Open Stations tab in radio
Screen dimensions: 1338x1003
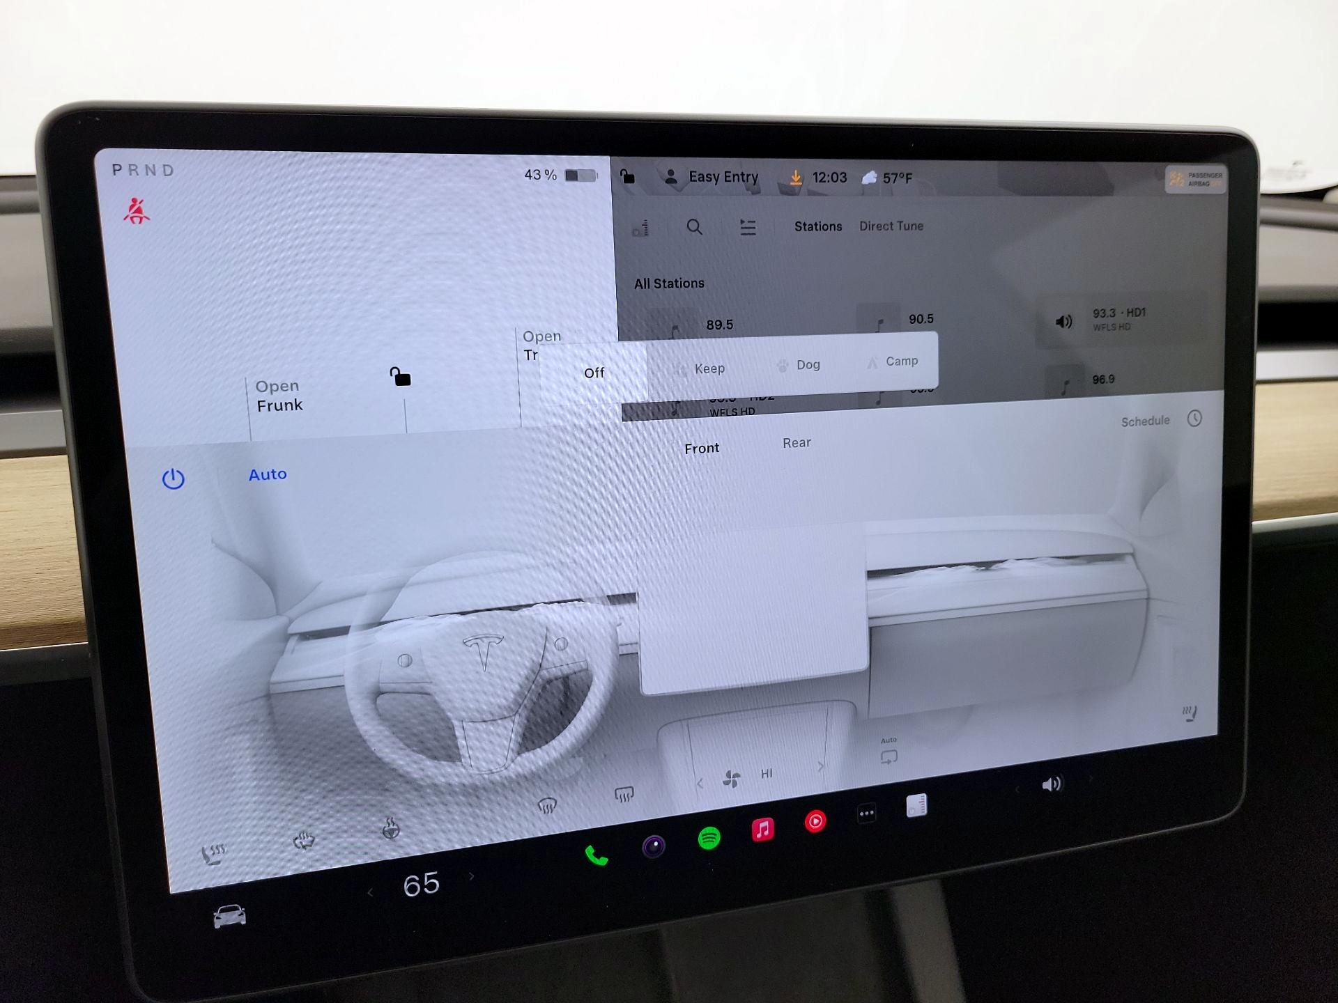pos(818,226)
